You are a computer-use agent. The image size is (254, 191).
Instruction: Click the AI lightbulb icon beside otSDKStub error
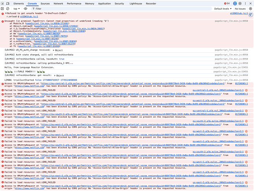point(251,15)
